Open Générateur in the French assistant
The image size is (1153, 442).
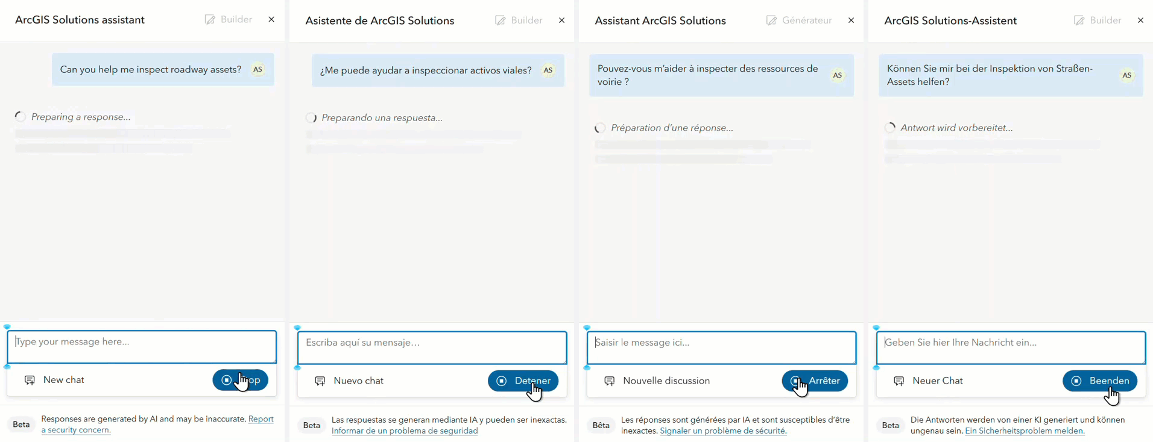pyautogui.click(x=799, y=20)
